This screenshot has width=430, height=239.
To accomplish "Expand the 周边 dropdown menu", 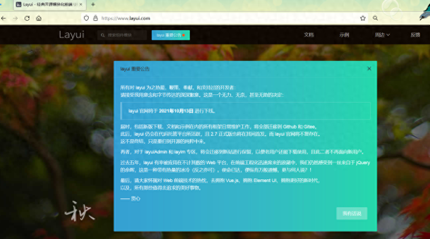I will coord(382,35).
